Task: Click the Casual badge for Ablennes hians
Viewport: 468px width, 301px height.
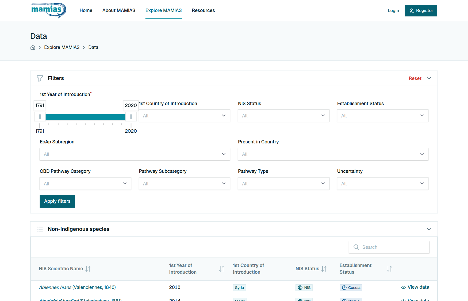Action: [x=351, y=288]
